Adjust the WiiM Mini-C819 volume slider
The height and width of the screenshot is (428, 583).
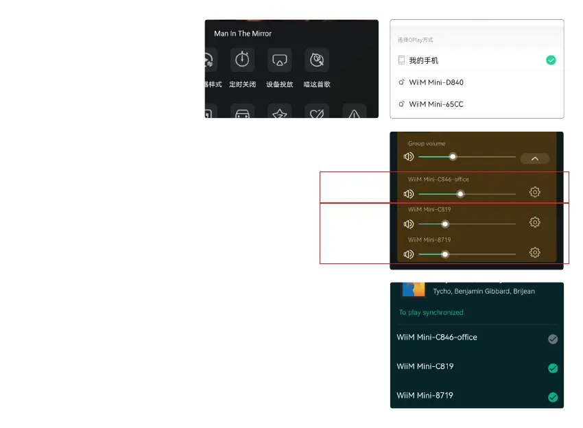pos(466,224)
